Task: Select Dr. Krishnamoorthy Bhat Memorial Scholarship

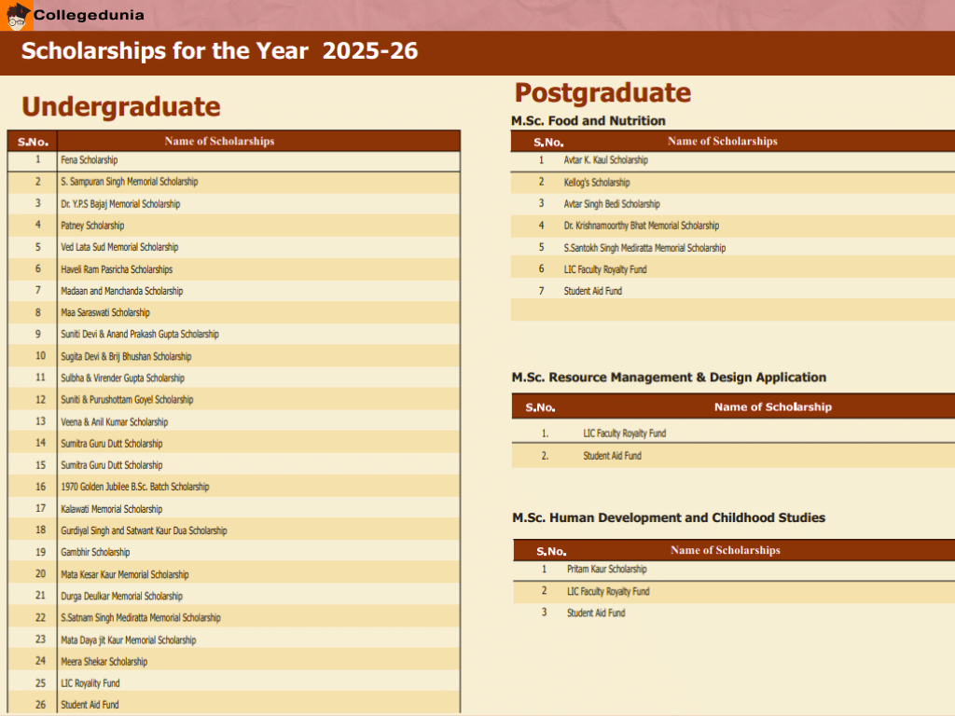Action: [x=642, y=226]
